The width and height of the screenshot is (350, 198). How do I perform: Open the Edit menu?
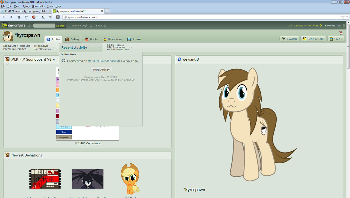point(10,6)
